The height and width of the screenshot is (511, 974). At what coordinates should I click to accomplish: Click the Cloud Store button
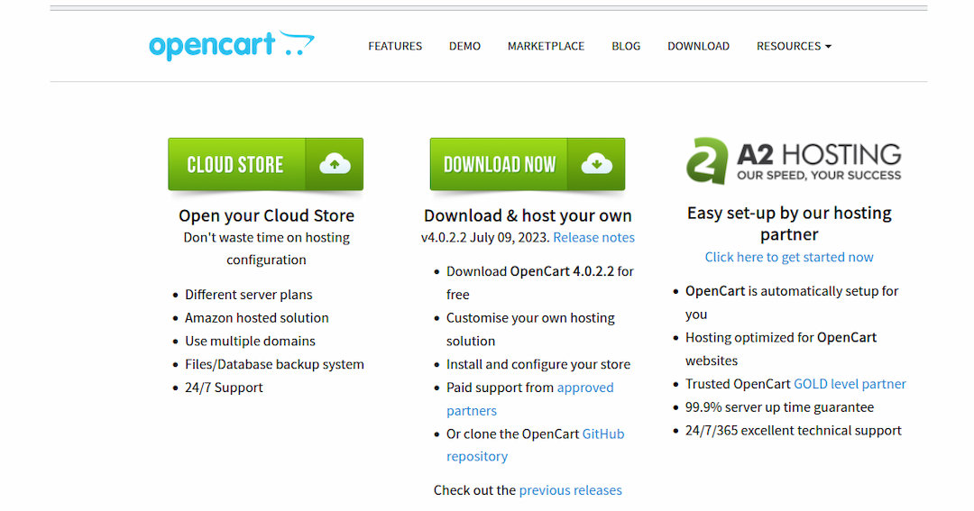[265, 164]
